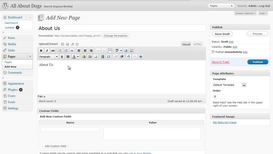Viewport: 273px width, 154px height.
Task: Underline the selected text
Action: pos(62,56)
